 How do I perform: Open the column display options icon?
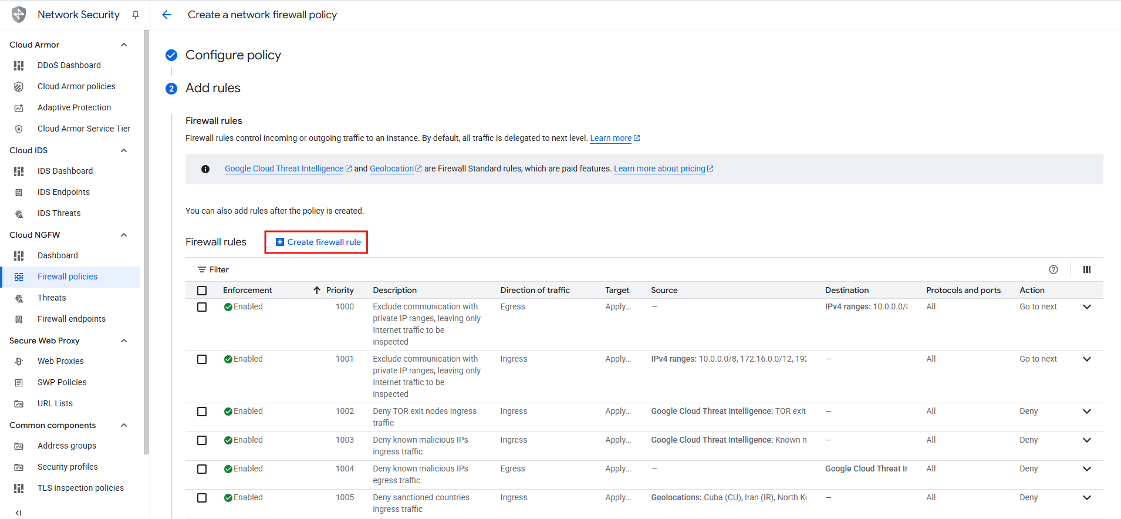pos(1086,269)
